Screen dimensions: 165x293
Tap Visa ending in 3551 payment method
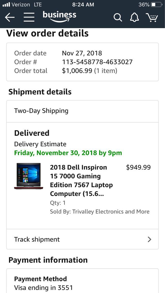(x=43, y=288)
